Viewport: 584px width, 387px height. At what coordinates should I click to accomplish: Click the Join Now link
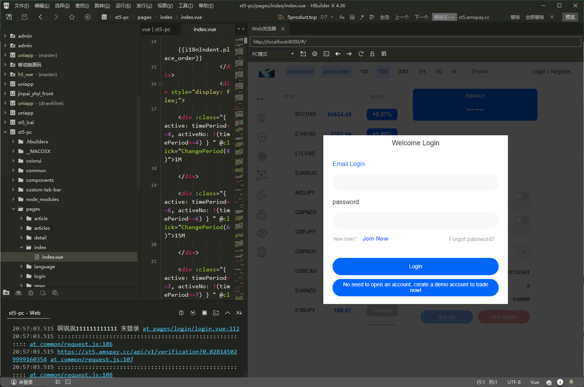click(375, 239)
